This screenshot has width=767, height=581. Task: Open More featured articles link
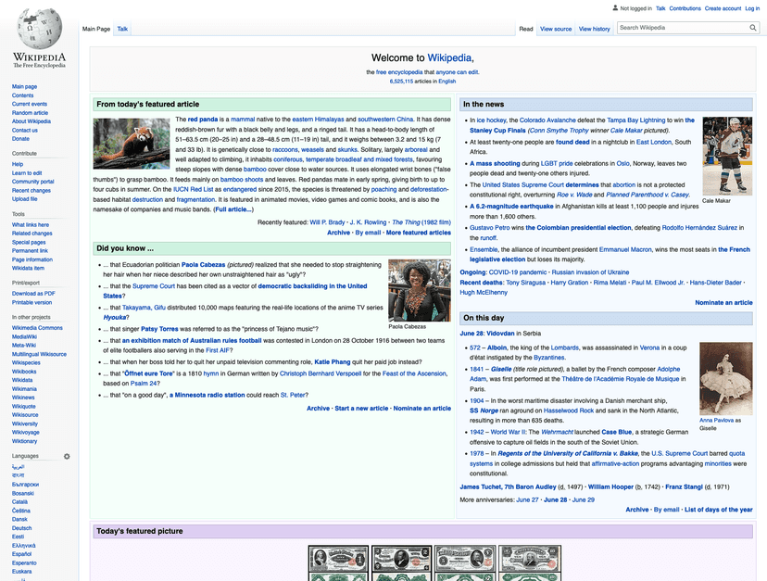pos(418,233)
